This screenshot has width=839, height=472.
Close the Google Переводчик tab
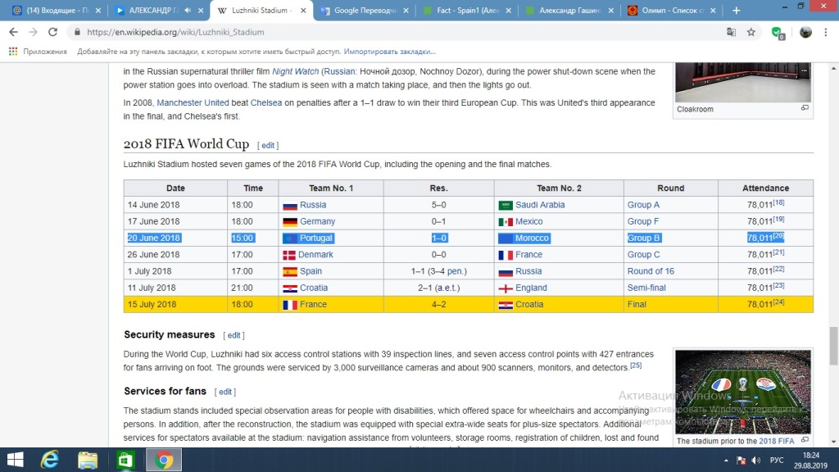[x=406, y=10]
